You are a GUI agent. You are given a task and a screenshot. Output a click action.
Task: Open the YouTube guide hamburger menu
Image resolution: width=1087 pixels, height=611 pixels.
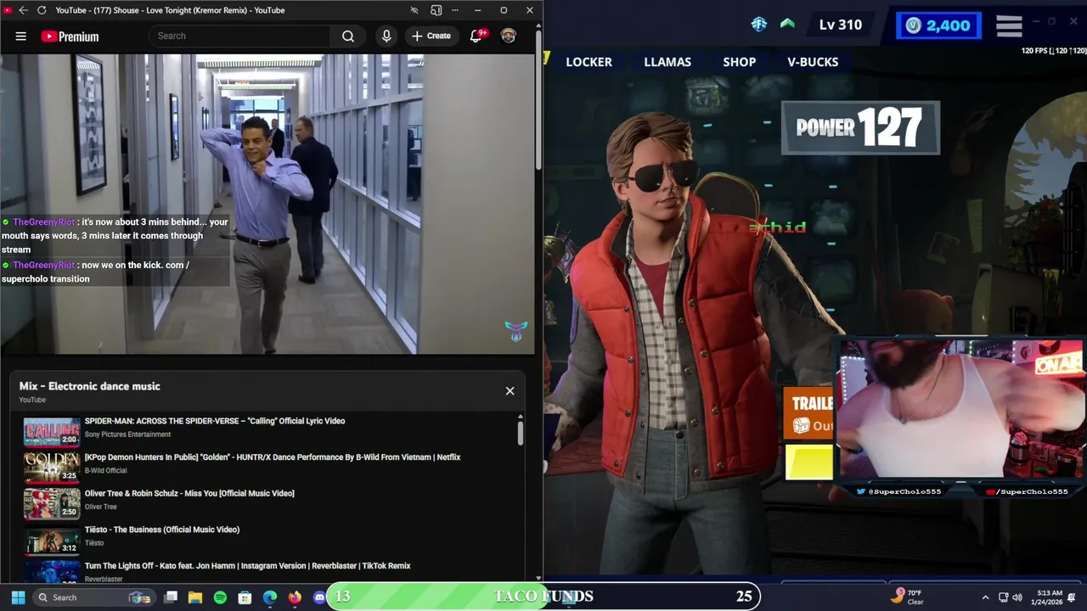coord(20,36)
